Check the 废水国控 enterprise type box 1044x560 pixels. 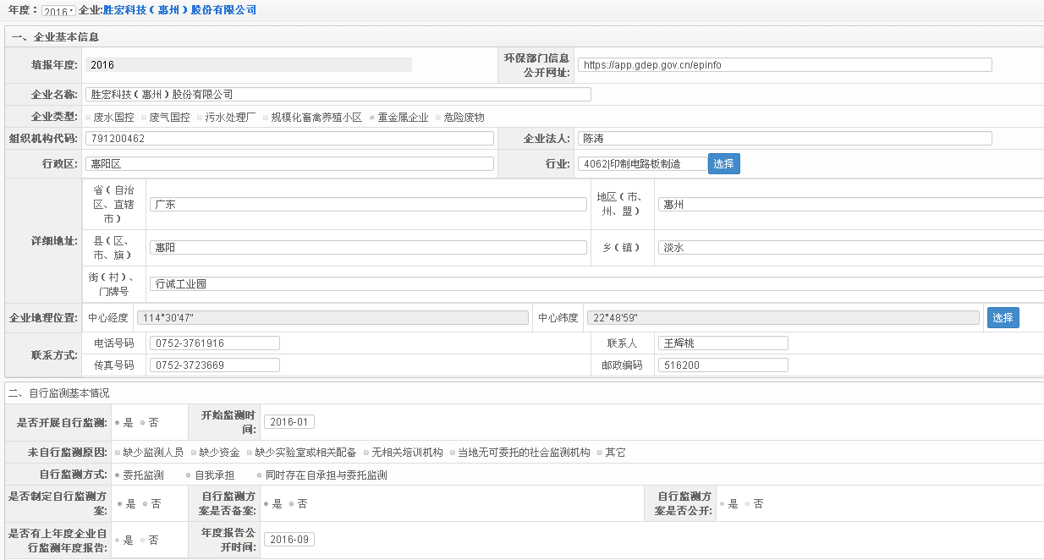tap(88, 118)
